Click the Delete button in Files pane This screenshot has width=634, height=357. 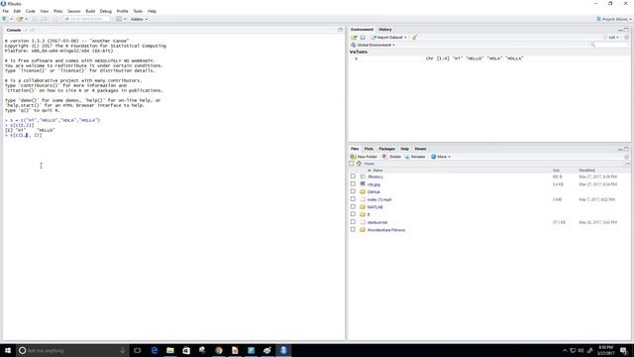(x=391, y=157)
